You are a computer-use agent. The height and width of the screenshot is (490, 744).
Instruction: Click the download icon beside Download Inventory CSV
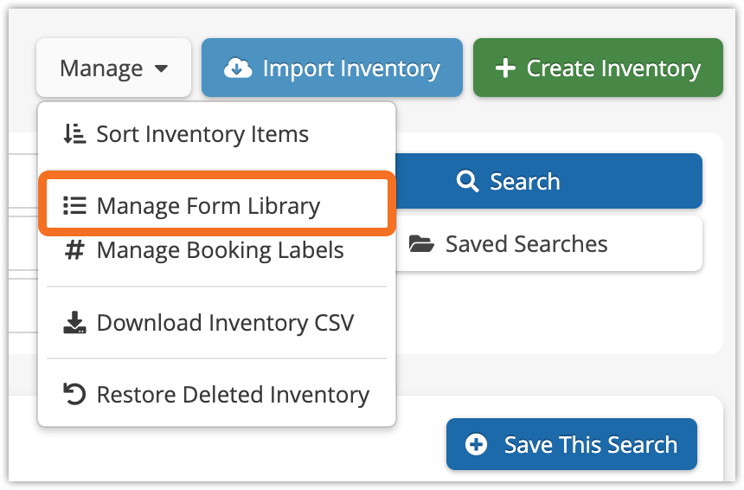74,322
